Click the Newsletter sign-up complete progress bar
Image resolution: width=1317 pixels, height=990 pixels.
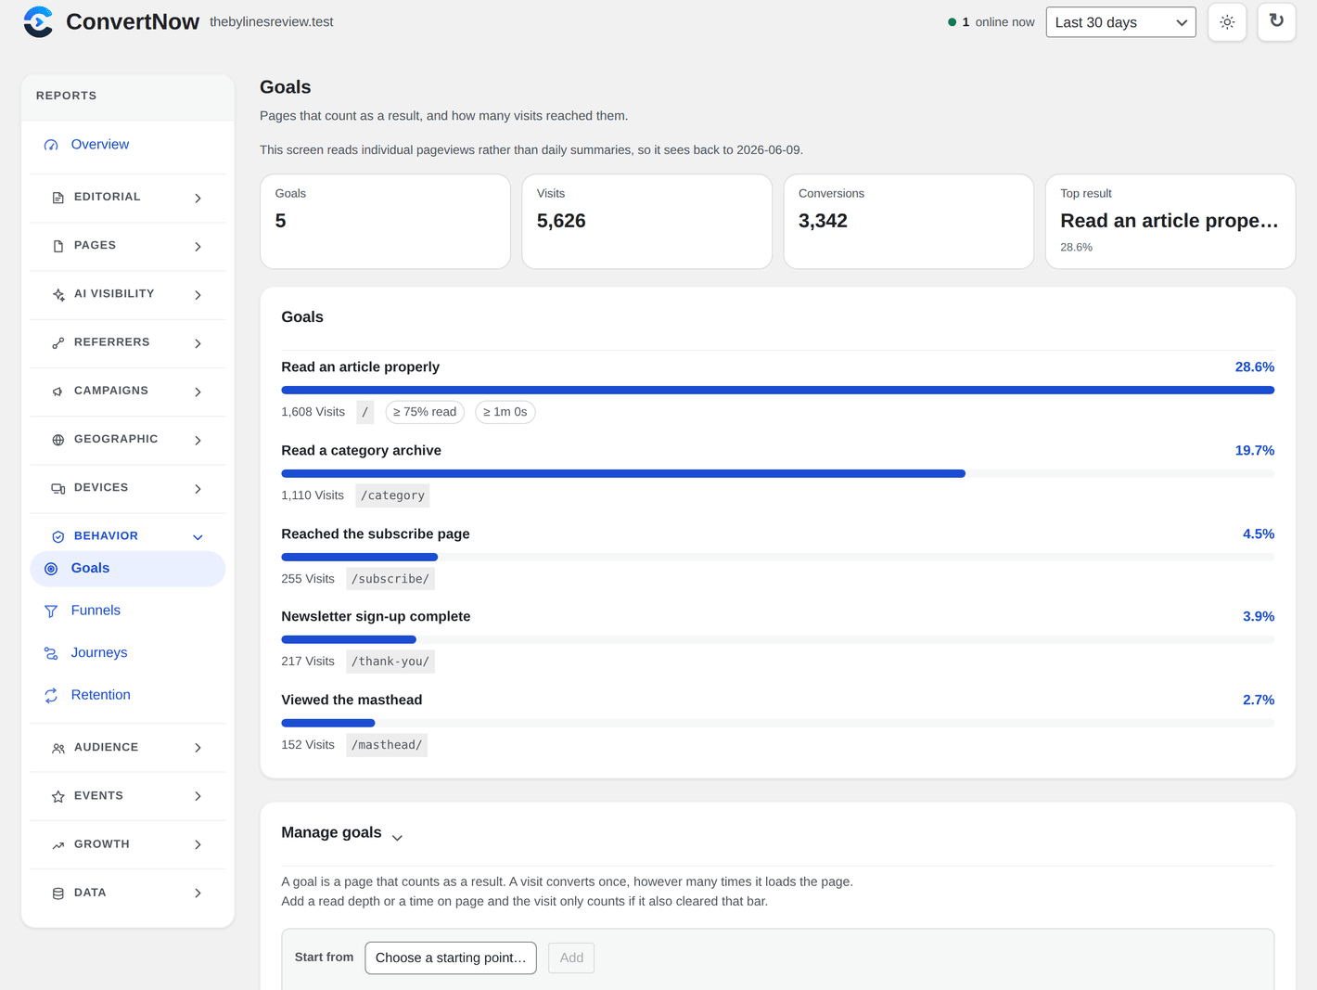click(x=777, y=639)
